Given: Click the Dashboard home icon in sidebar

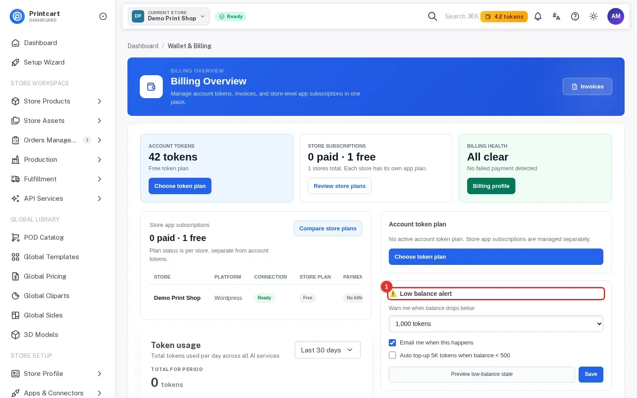Looking at the screenshot, I should point(15,43).
